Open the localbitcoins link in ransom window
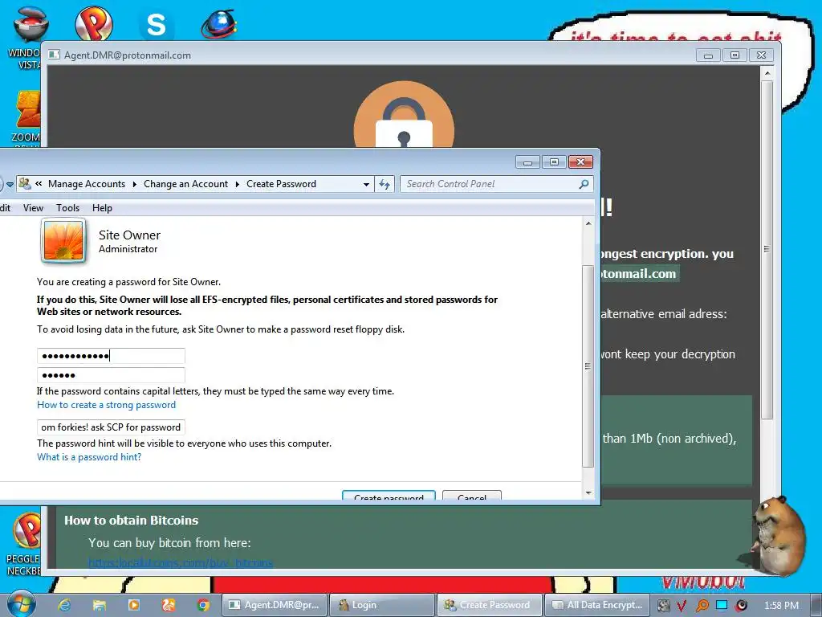The image size is (822, 617). pos(181,563)
